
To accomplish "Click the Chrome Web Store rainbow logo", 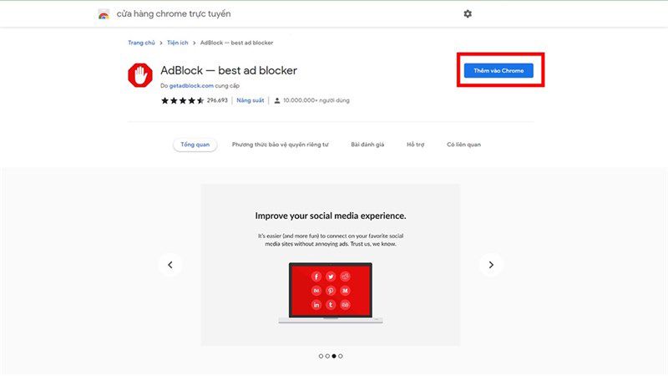I will point(104,14).
